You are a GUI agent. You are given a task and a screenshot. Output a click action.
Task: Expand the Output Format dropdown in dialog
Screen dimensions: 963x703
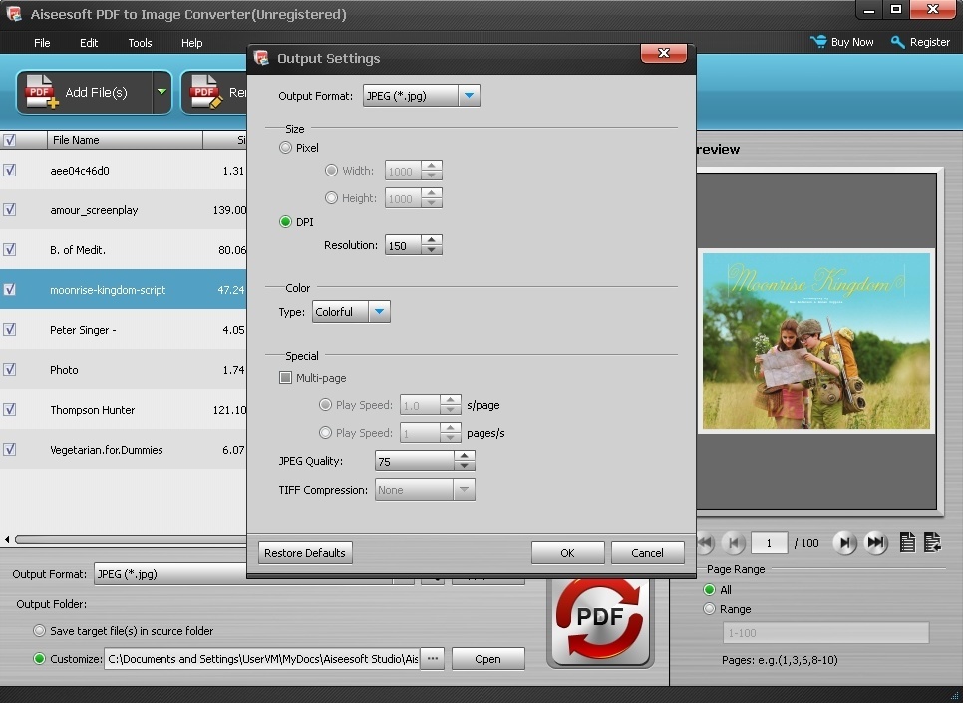(469, 96)
